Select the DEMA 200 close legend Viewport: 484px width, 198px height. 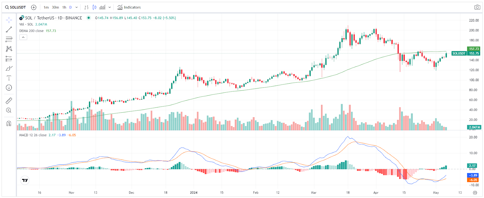point(31,31)
